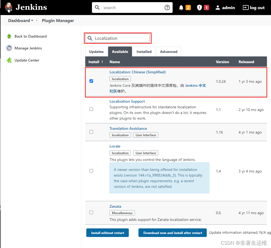Sort by the Name column header
The width and height of the screenshot is (271, 248).
coord(115,62)
